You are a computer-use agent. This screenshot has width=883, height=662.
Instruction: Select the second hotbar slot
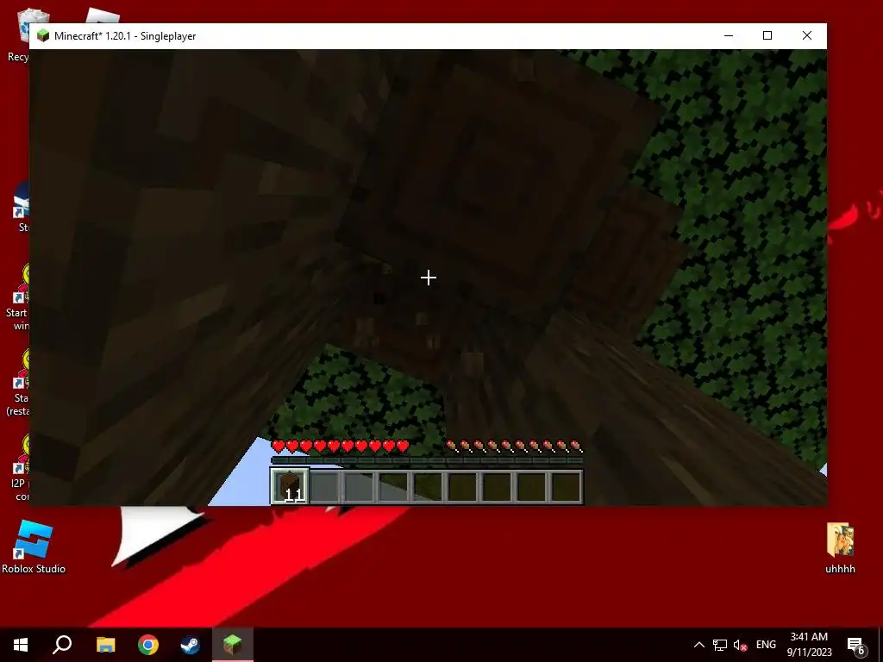pyautogui.click(x=325, y=486)
